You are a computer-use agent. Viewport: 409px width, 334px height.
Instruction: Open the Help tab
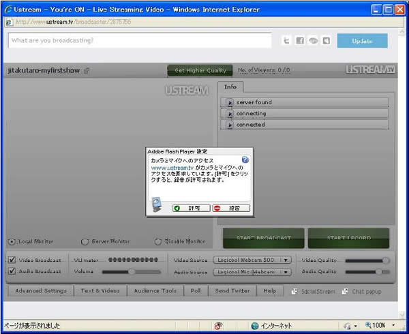pyautogui.click(x=270, y=291)
